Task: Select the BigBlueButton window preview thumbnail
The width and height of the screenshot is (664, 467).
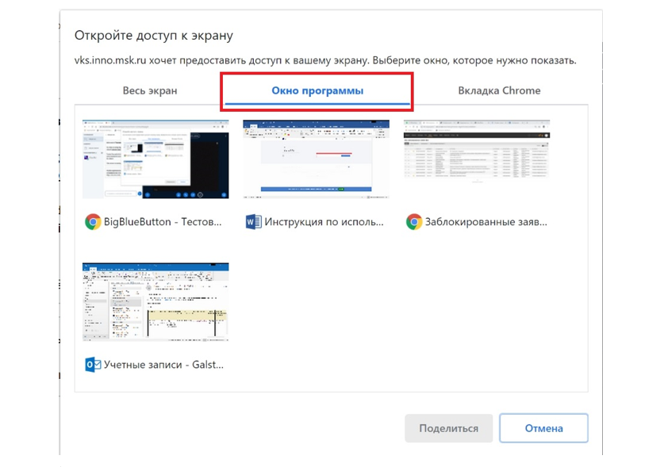Action: [x=155, y=159]
